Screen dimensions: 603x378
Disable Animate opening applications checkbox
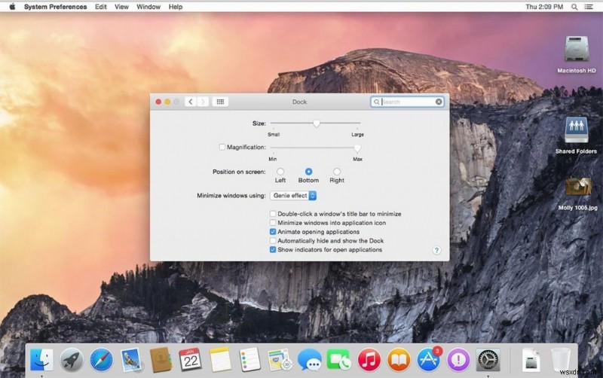[273, 232]
